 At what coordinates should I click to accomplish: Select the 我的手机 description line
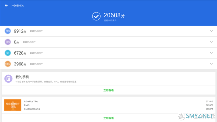[46, 82]
